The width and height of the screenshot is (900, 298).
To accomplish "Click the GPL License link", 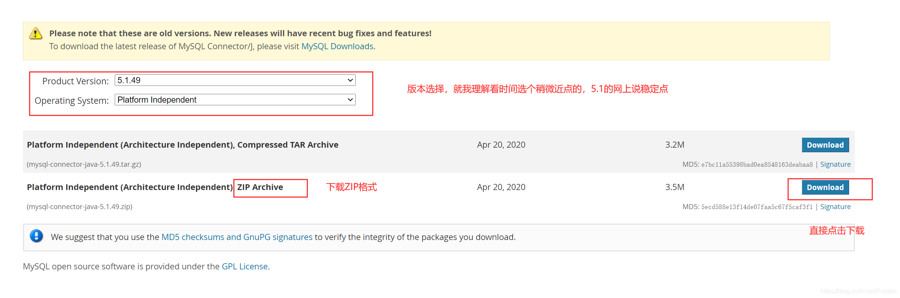I will 244,266.
